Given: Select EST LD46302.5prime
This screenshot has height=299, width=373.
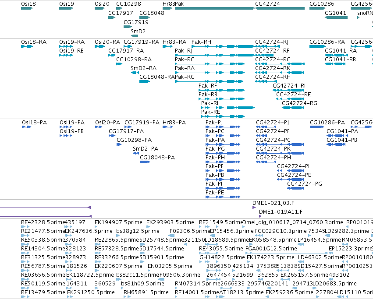Looking at the screenshot, I should [320, 257].
